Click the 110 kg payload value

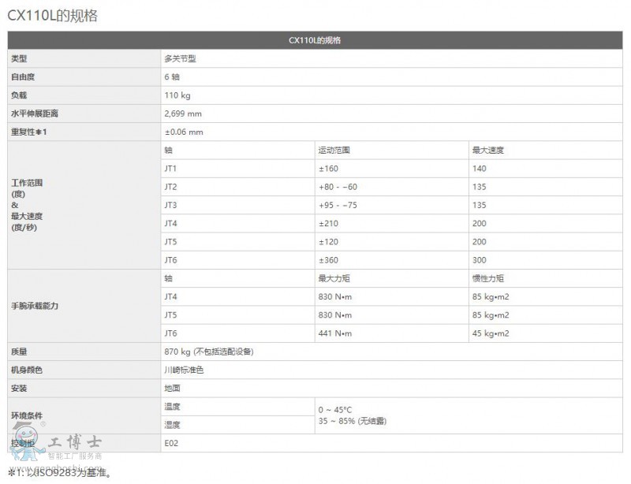click(x=177, y=95)
